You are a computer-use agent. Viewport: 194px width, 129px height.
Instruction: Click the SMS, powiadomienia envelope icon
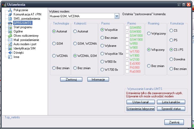point(10,19)
